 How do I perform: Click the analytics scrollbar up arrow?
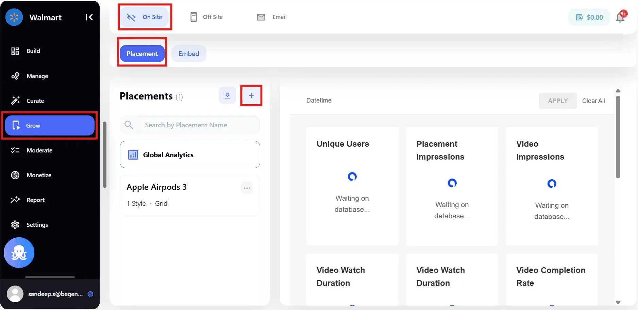618,91
